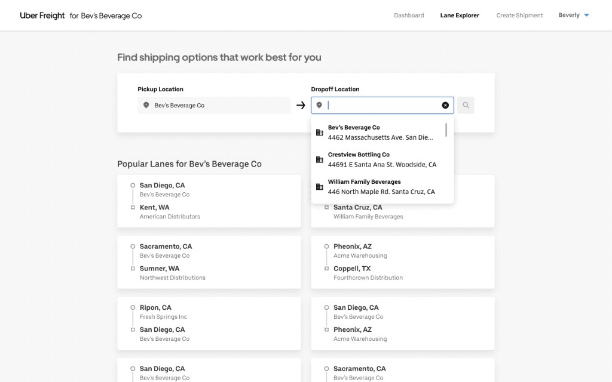
Task: Click the Uber Freight logo
Action: pyautogui.click(x=42, y=16)
